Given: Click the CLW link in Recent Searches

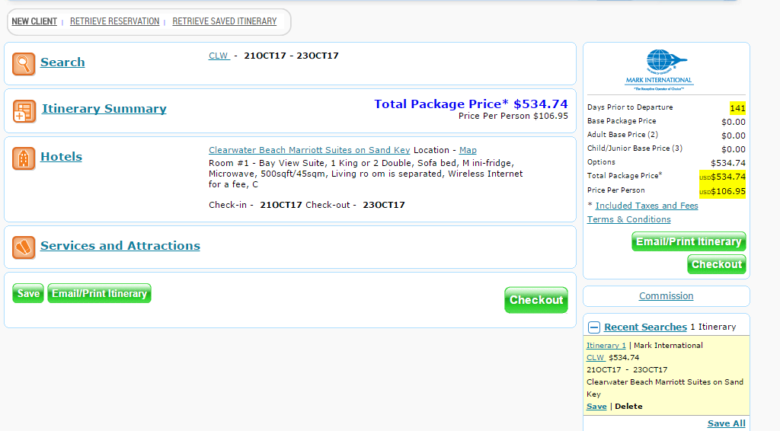Looking at the screenshot, I should pyautogui.click(x=596, y=357).
